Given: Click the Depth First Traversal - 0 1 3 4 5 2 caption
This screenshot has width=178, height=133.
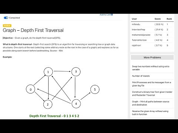Looking at the screenshot, I should point(54,116).
